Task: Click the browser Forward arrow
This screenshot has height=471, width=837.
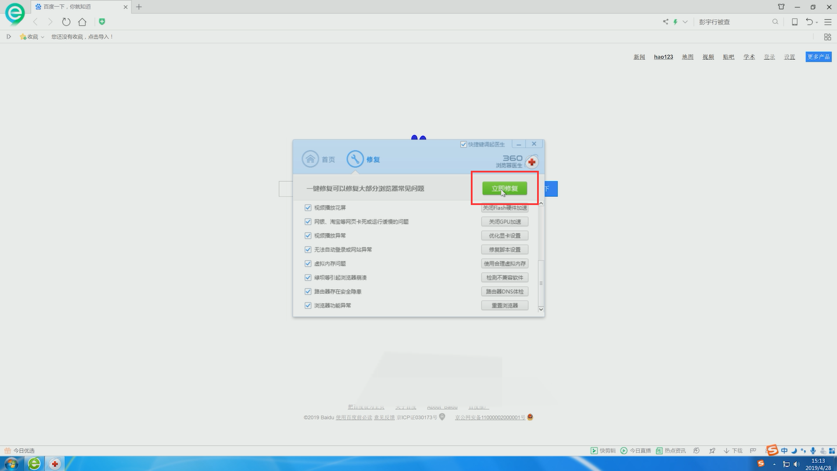Action: [50, 22]
